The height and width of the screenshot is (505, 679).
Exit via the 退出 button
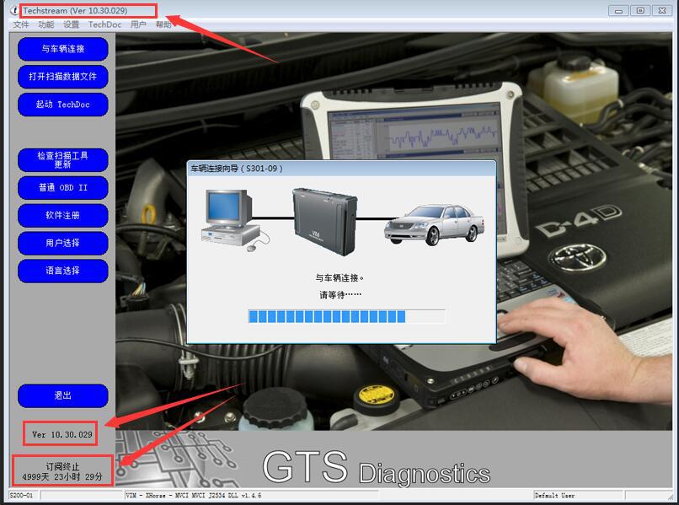(x=63, y=395)
